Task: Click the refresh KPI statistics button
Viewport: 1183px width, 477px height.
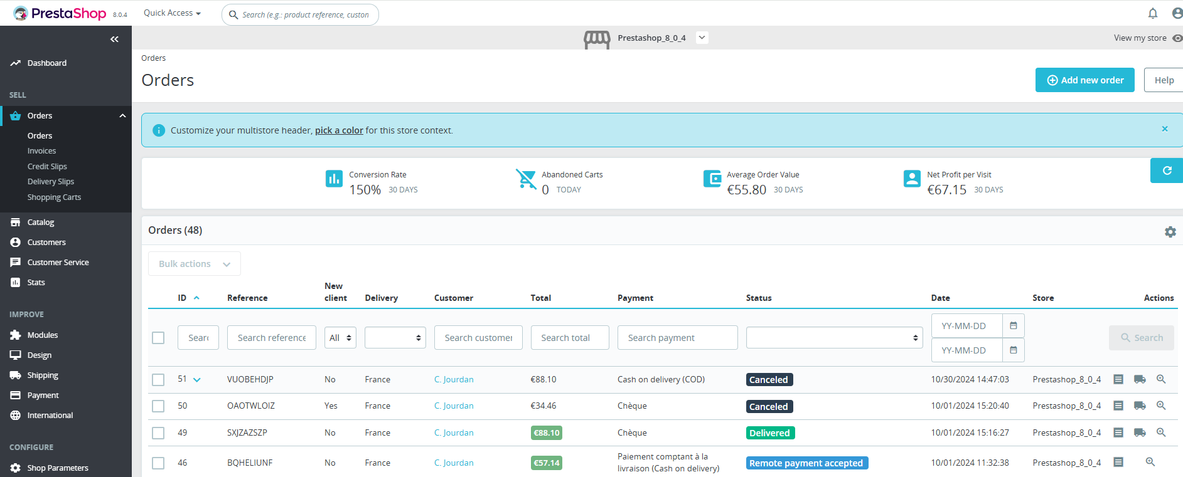Action: (1167, 170)
